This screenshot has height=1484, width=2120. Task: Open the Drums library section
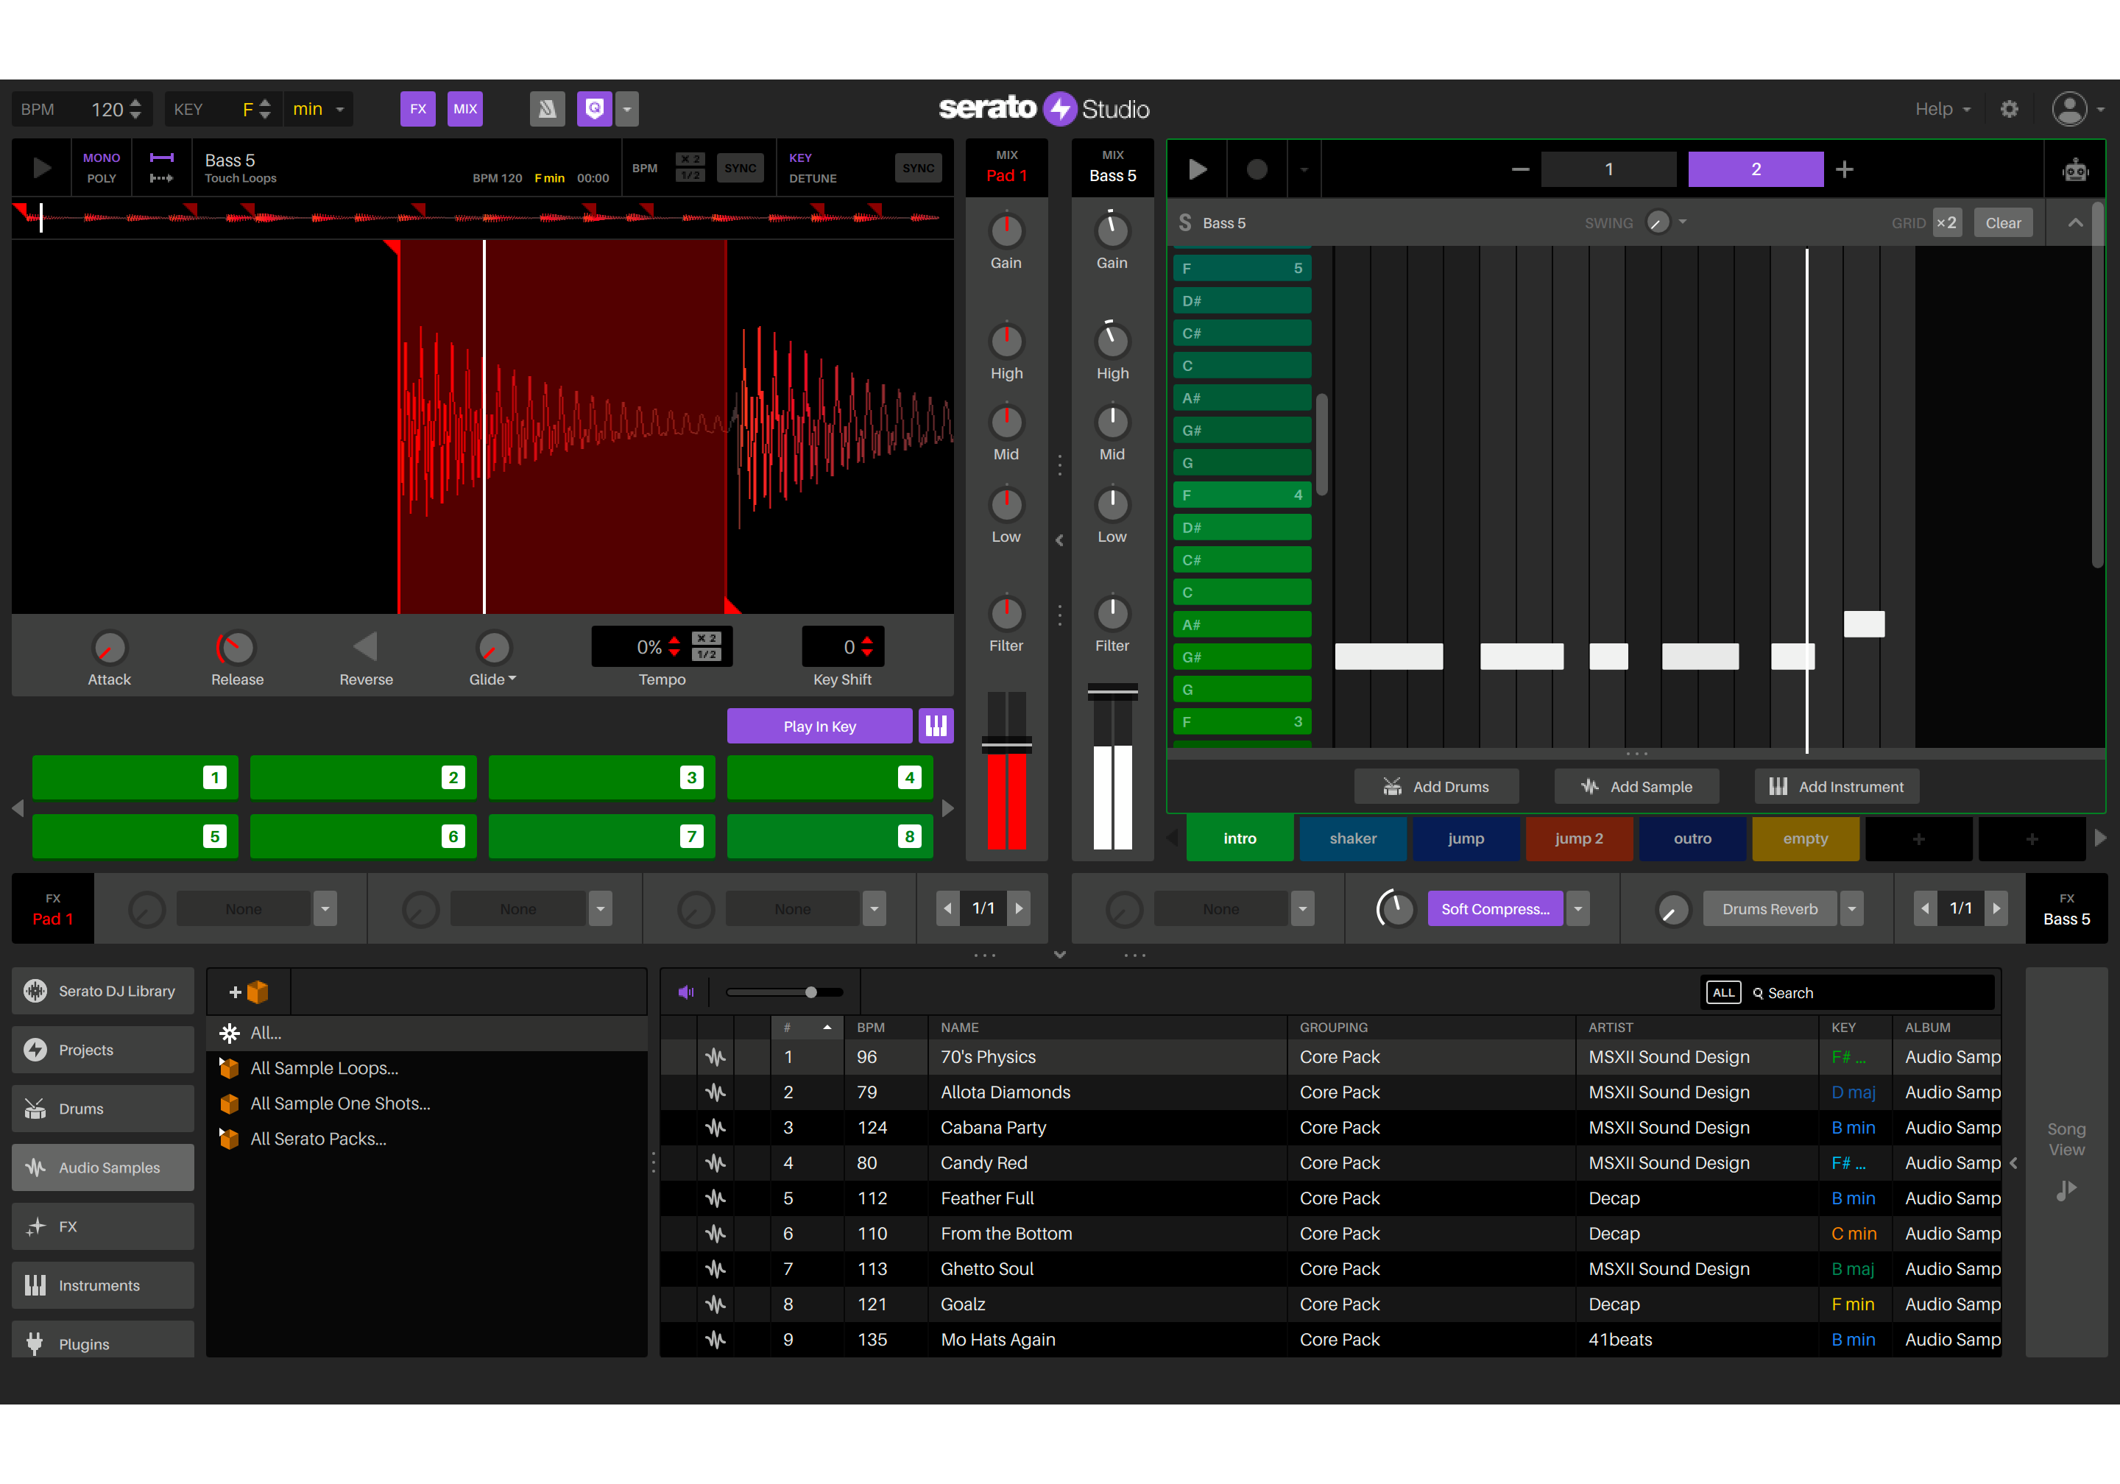(x=103, y=1109)
